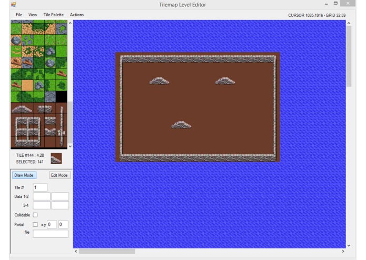Click the 'TILE #144 : 4,28' label

[30, 155]
